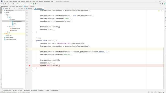
Task: Collapse the resources folder node
Action: 8,27
